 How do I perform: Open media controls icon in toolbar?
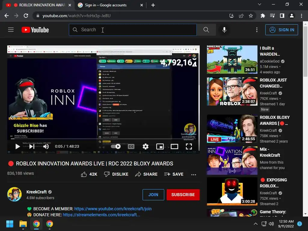click(272, 16)
